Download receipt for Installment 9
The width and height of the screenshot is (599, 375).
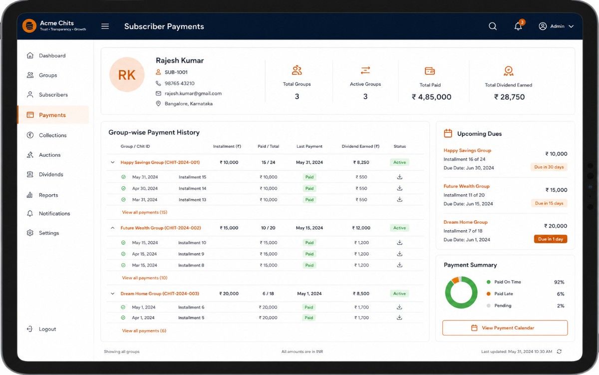(x=400, y=254)
